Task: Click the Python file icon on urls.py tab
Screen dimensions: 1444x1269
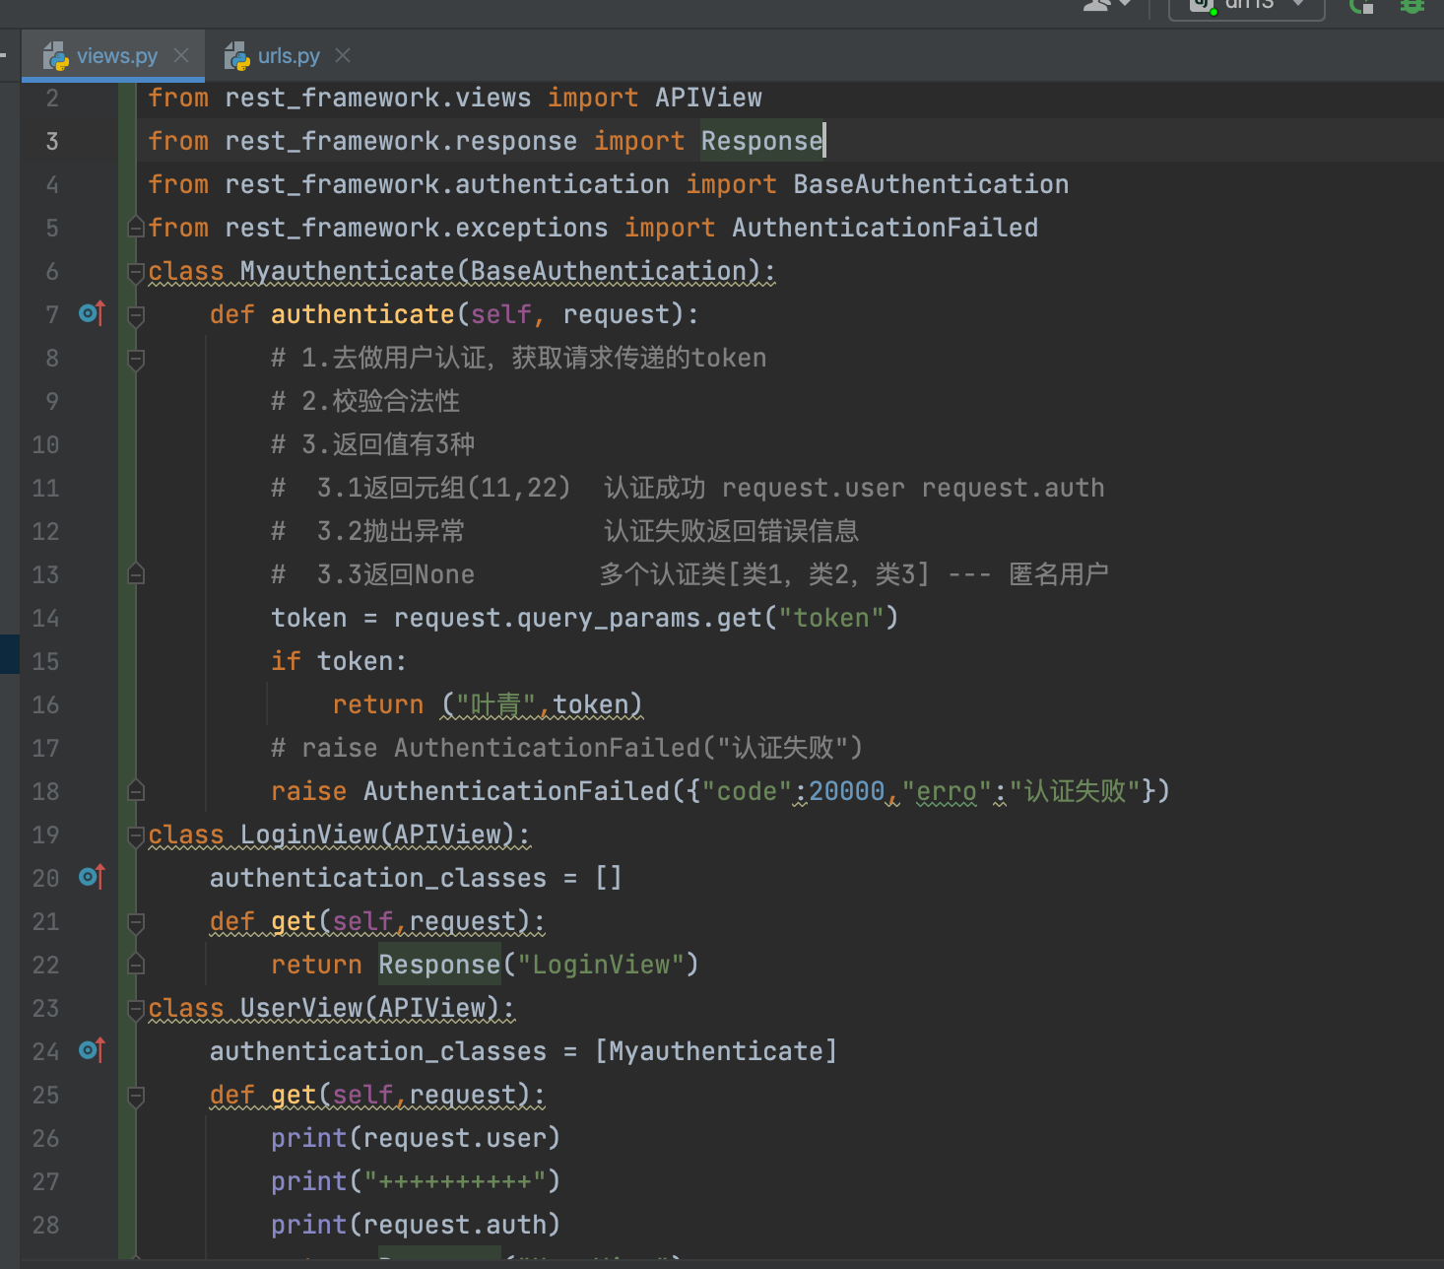Action: point(236,56)
